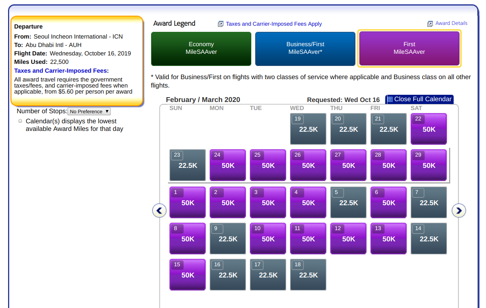
Task: Pick March 5 for 22.5K miles
Action: coord(348,203)
